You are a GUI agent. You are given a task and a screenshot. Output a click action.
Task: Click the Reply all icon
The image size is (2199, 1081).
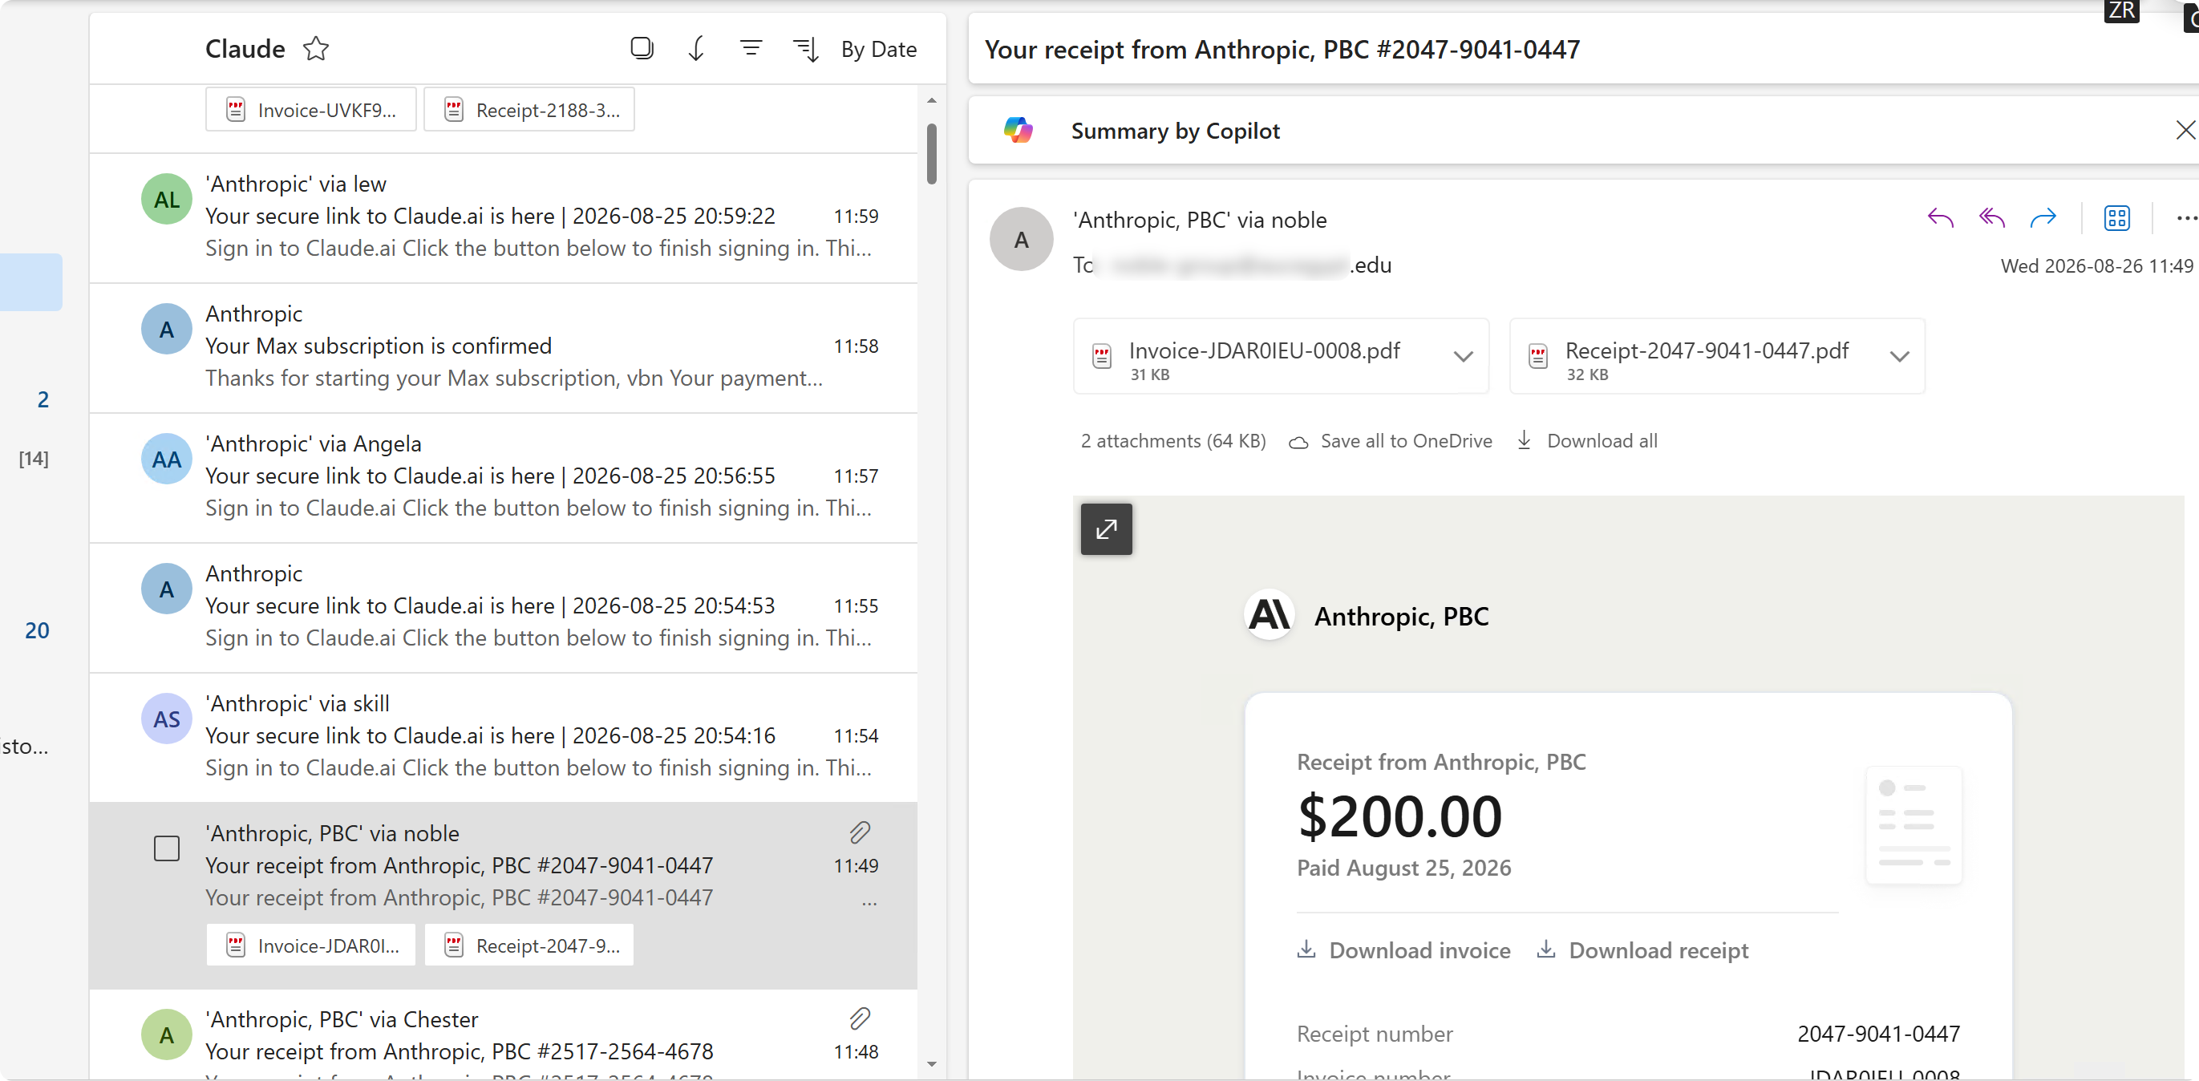coord(1990,219)
